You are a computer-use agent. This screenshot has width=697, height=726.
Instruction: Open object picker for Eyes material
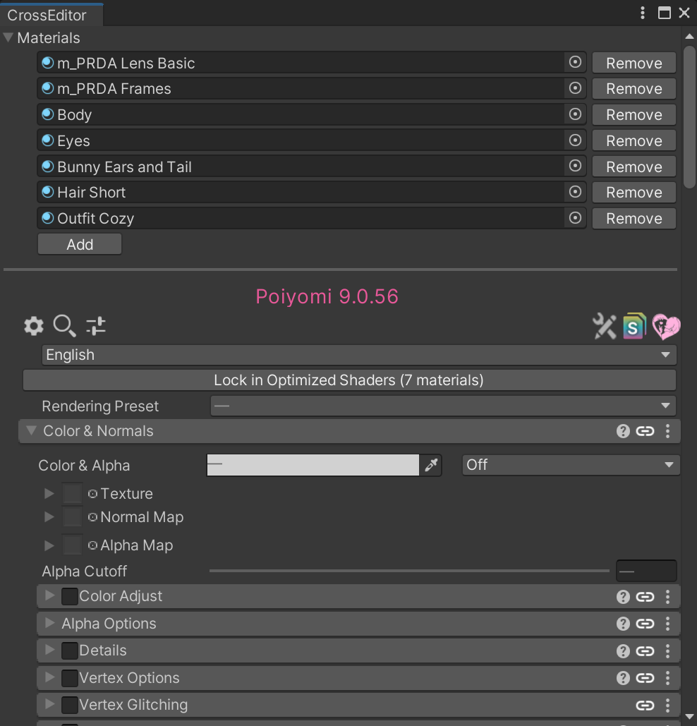[575, 140]
